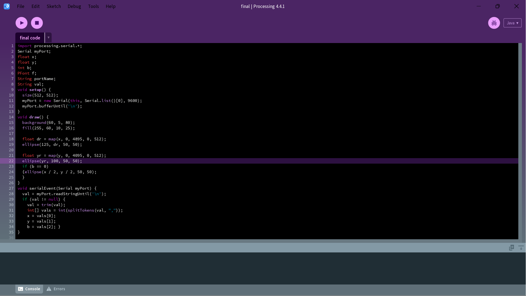Click the collapse console panel icon
This screenshot has height=296, width=526.
pos(521,247)
